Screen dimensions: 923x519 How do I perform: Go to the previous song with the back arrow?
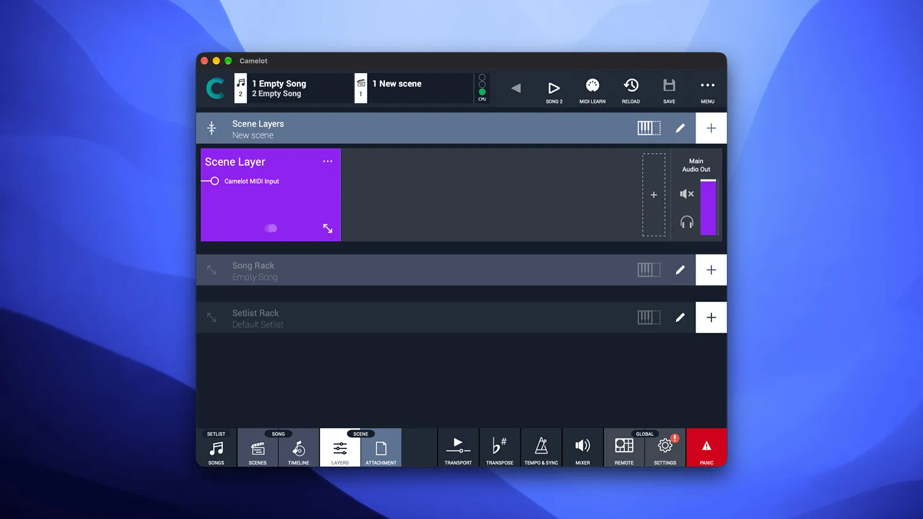click(x=516, y=88)
